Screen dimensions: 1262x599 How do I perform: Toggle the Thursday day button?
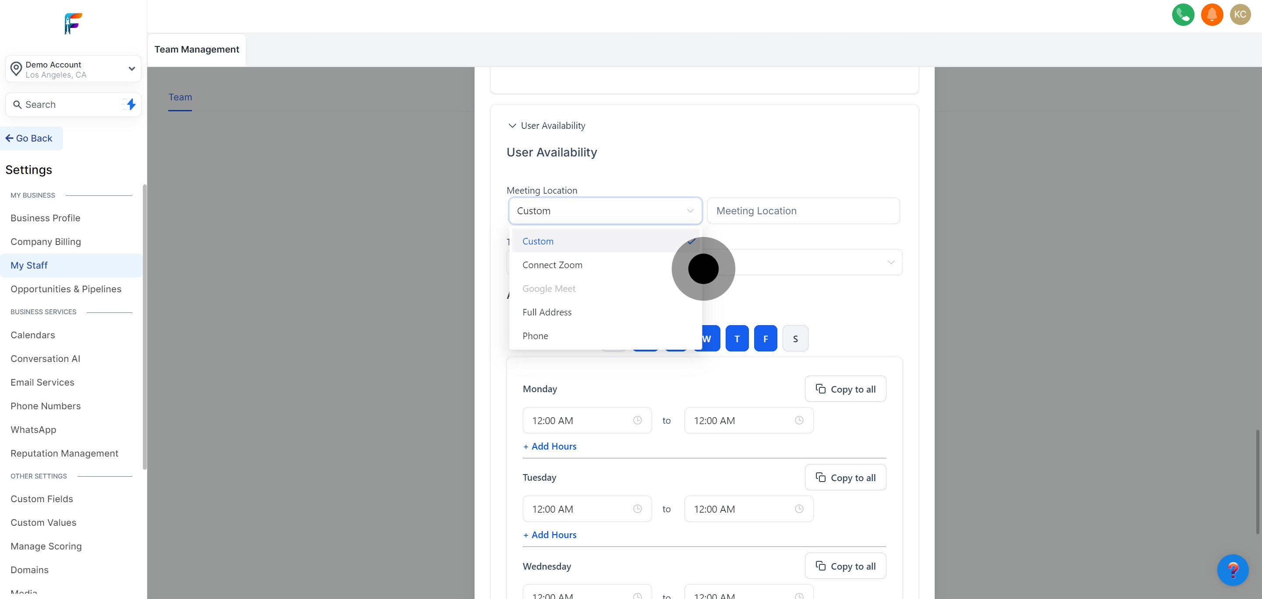click(x=737, y=338)
